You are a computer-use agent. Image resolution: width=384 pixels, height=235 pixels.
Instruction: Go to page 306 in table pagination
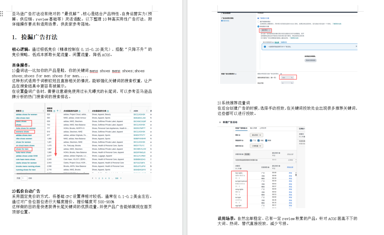click(117, 178)
